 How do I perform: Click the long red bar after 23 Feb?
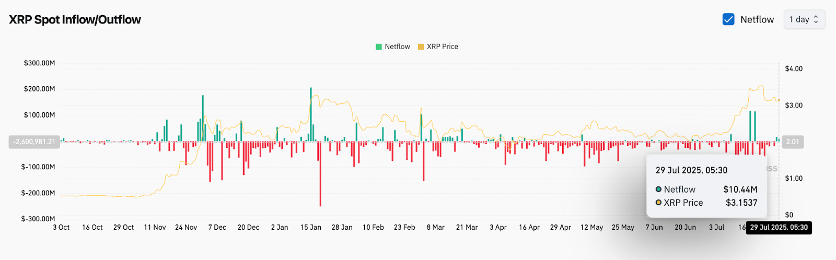coord(424,161)
